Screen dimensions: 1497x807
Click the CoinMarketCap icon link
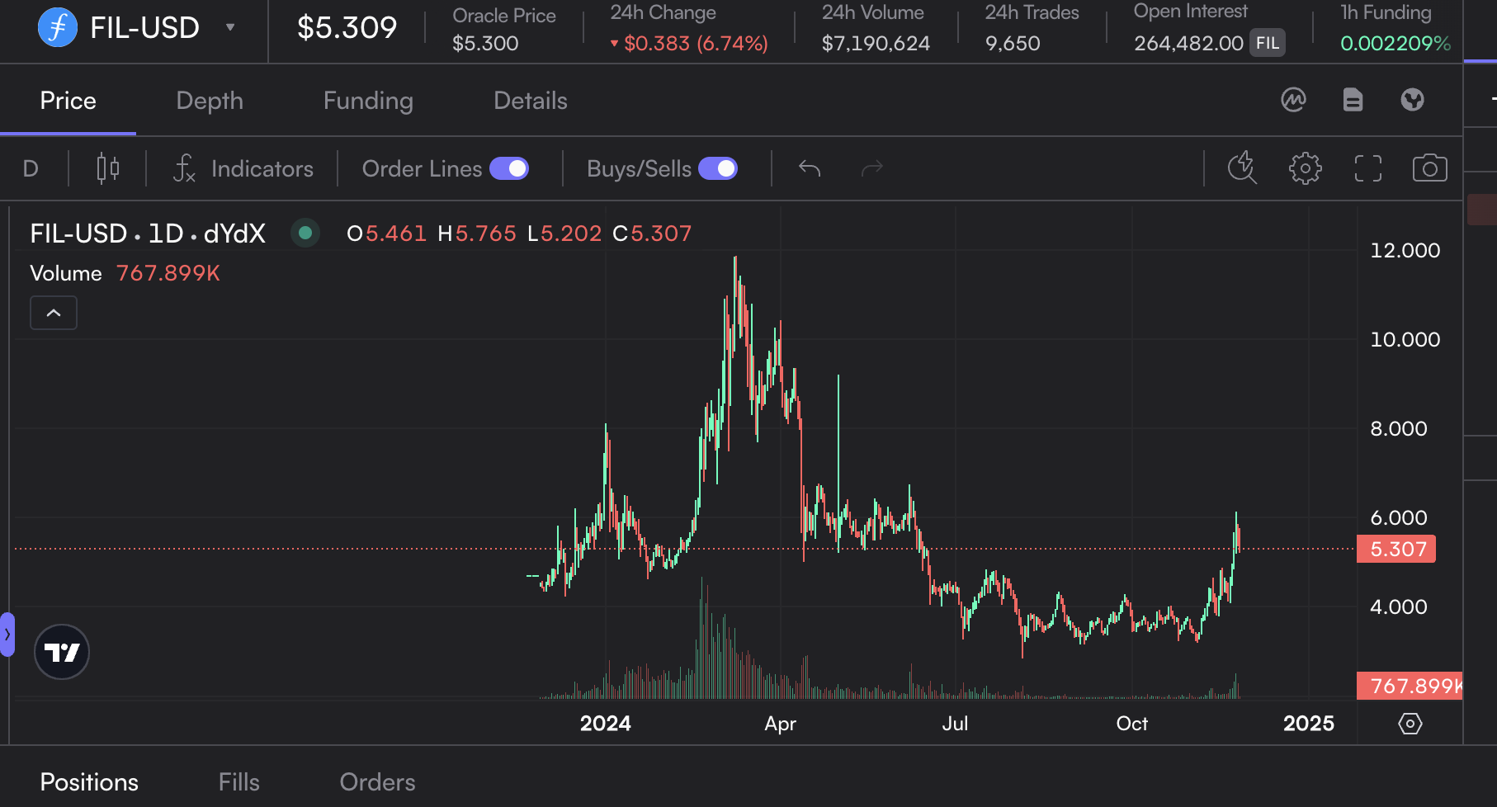[1293, 100]
